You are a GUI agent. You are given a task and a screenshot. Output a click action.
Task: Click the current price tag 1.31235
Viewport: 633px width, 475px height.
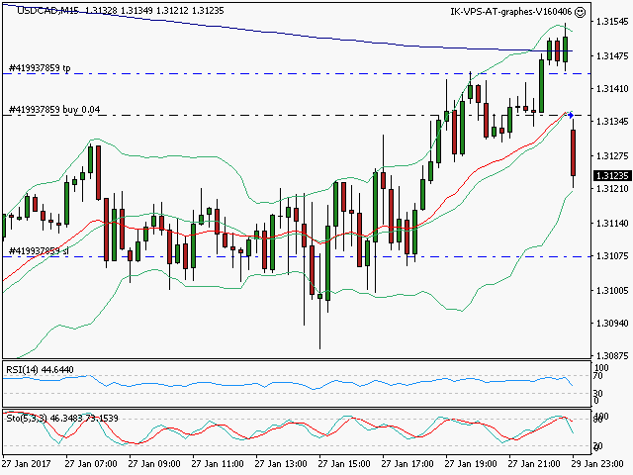[x=612, y=175]
